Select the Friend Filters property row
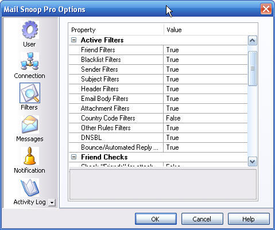The image size is (275, 230). pyautogui.click(x=158, y=50)
